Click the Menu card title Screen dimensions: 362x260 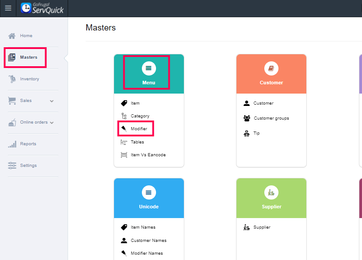pyautogui.click(x=149, y=83)
